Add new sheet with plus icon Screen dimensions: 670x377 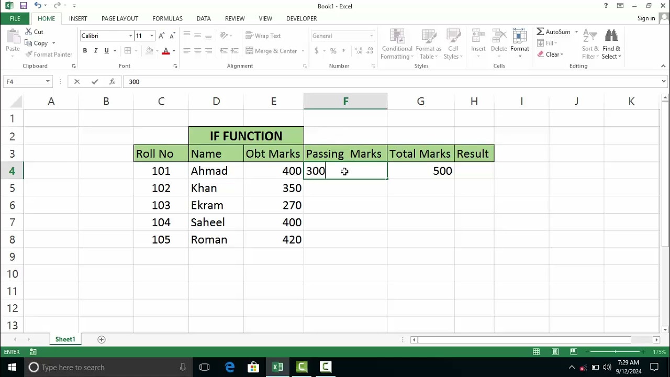pyautogui.click(x=102, y=339)
